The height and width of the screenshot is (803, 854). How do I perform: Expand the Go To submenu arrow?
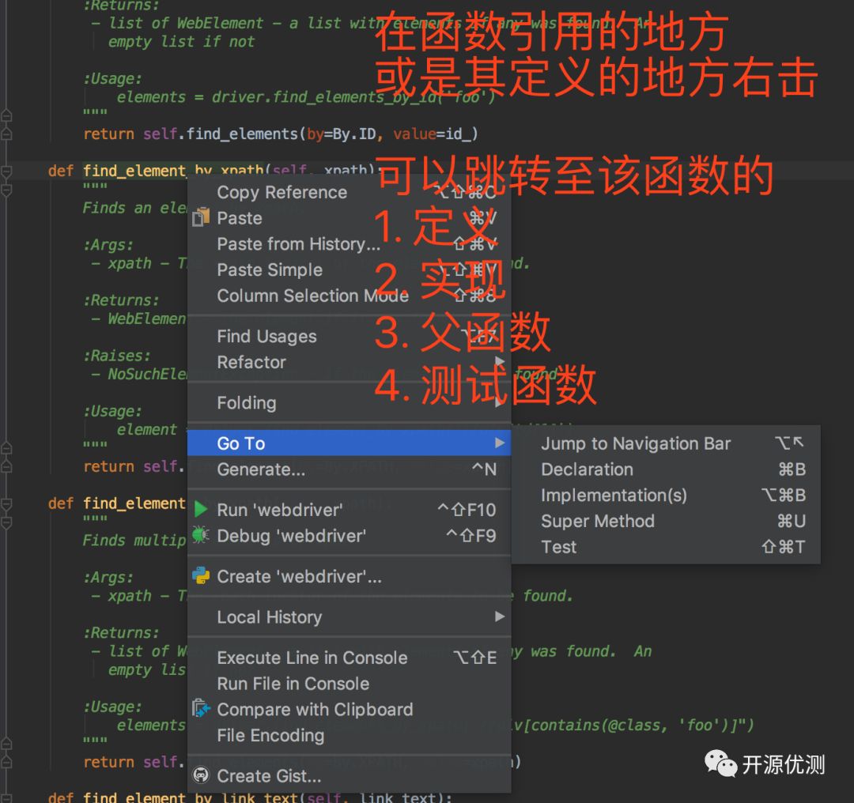point(500,443)
